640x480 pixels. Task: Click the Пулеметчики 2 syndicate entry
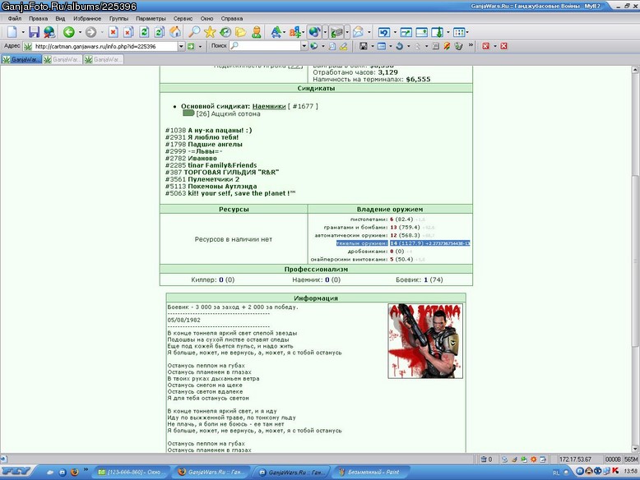(213, 179)
